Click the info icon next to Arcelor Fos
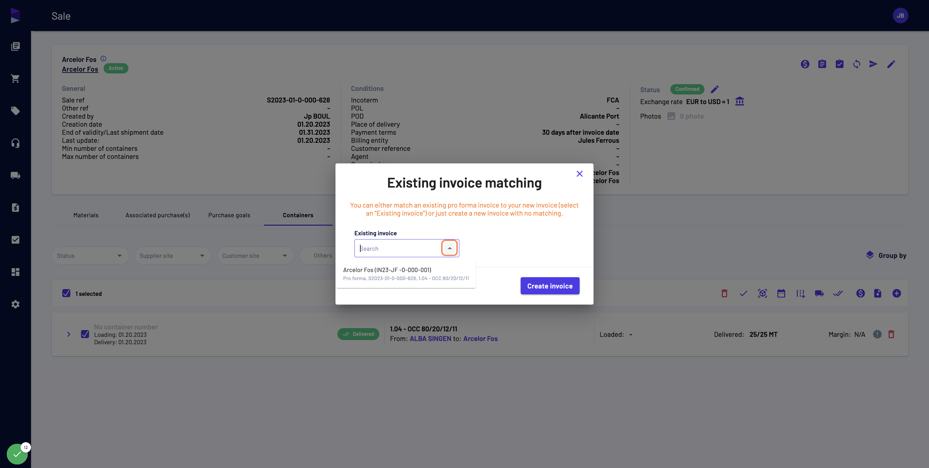 [x=104, y=58]
